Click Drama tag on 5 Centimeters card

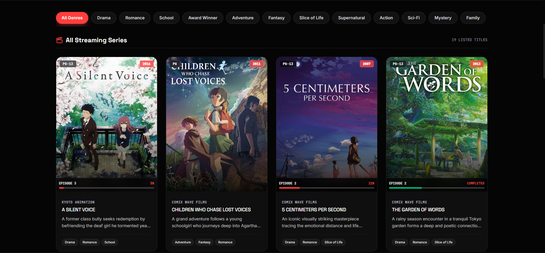[290, 242]
